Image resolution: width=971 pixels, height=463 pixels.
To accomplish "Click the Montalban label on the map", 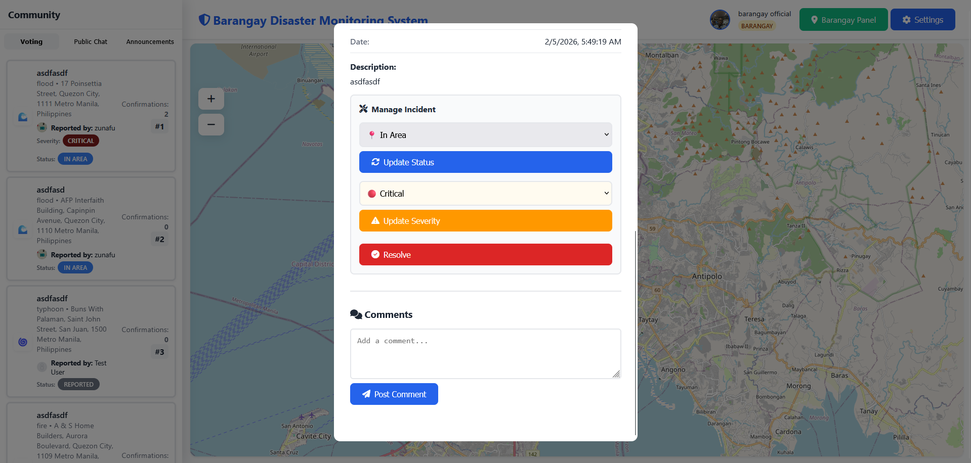I will (x=662, y=55).
